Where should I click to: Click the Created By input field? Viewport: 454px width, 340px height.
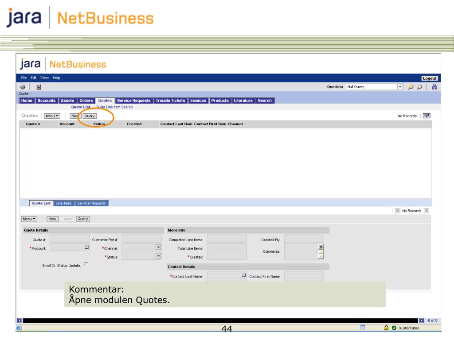coord(304,239)
